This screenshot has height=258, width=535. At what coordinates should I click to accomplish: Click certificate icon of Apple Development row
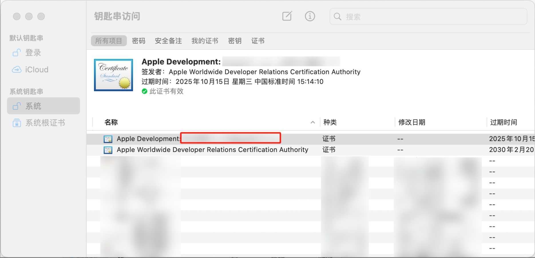[108, 139]
